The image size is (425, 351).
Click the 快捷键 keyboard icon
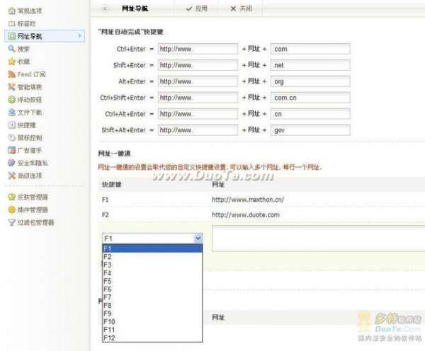pyautogui.click(x=11, y=125)
